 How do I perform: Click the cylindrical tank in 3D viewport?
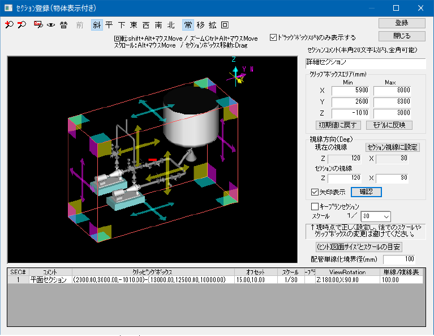(191, 116)
